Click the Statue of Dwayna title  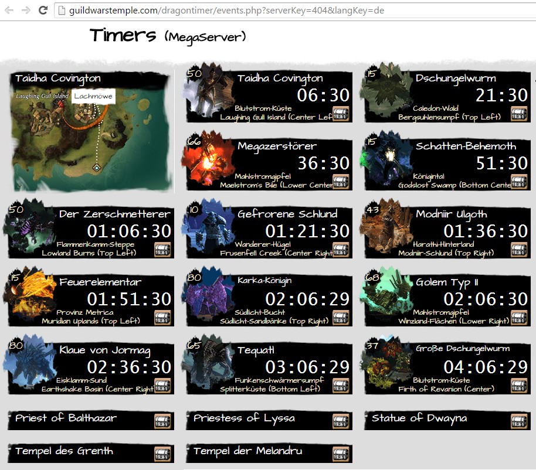pyautogui.click(x=419, y=418)
